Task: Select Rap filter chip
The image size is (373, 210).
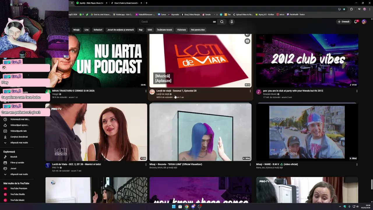Action: 141,30
